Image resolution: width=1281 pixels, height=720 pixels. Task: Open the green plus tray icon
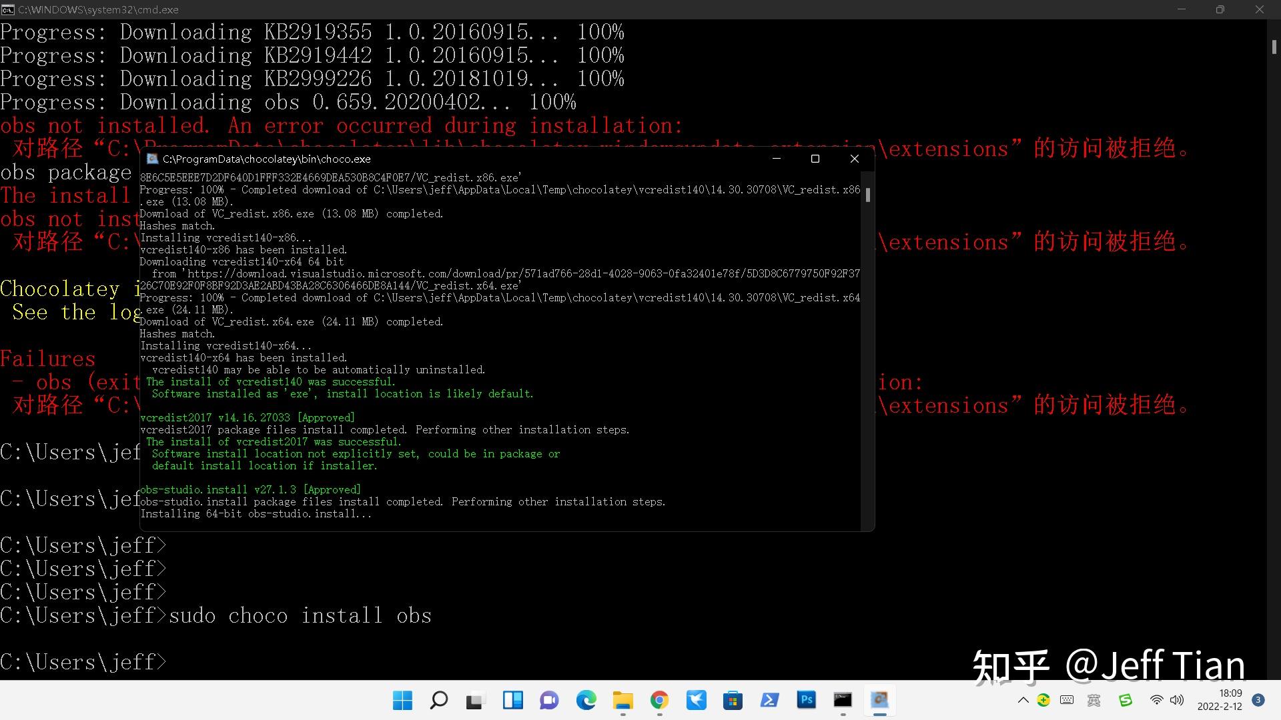point(1043,700)
